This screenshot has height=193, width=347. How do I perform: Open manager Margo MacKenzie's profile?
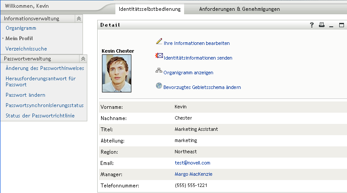pos(194,174)
